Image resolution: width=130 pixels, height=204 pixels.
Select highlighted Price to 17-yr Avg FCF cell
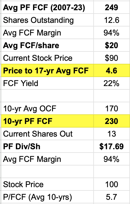47,70
